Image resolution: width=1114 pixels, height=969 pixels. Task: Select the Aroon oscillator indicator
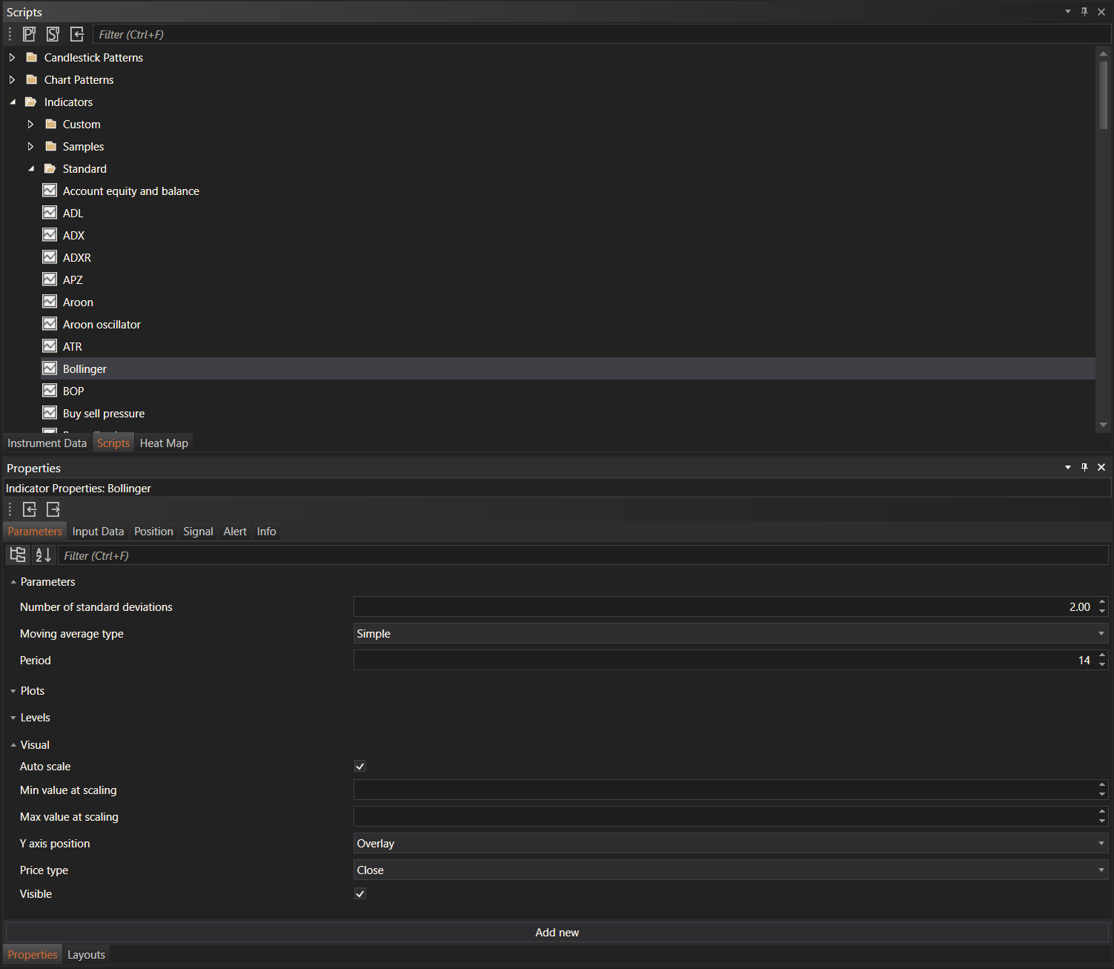tap(102, 325)
